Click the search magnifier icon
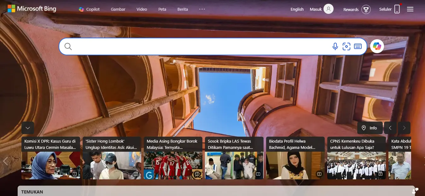This screenshot has height=196, width=425. [68, 46]
